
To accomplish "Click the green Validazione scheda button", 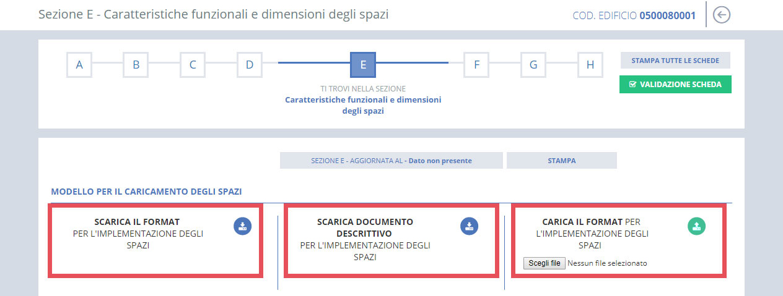I will 675,85.
